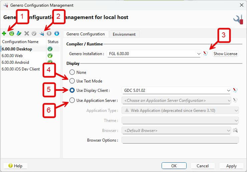The image size is (247, 172).
Task: Rename the configuration using the pencil icon
Action: pos(19,33)
